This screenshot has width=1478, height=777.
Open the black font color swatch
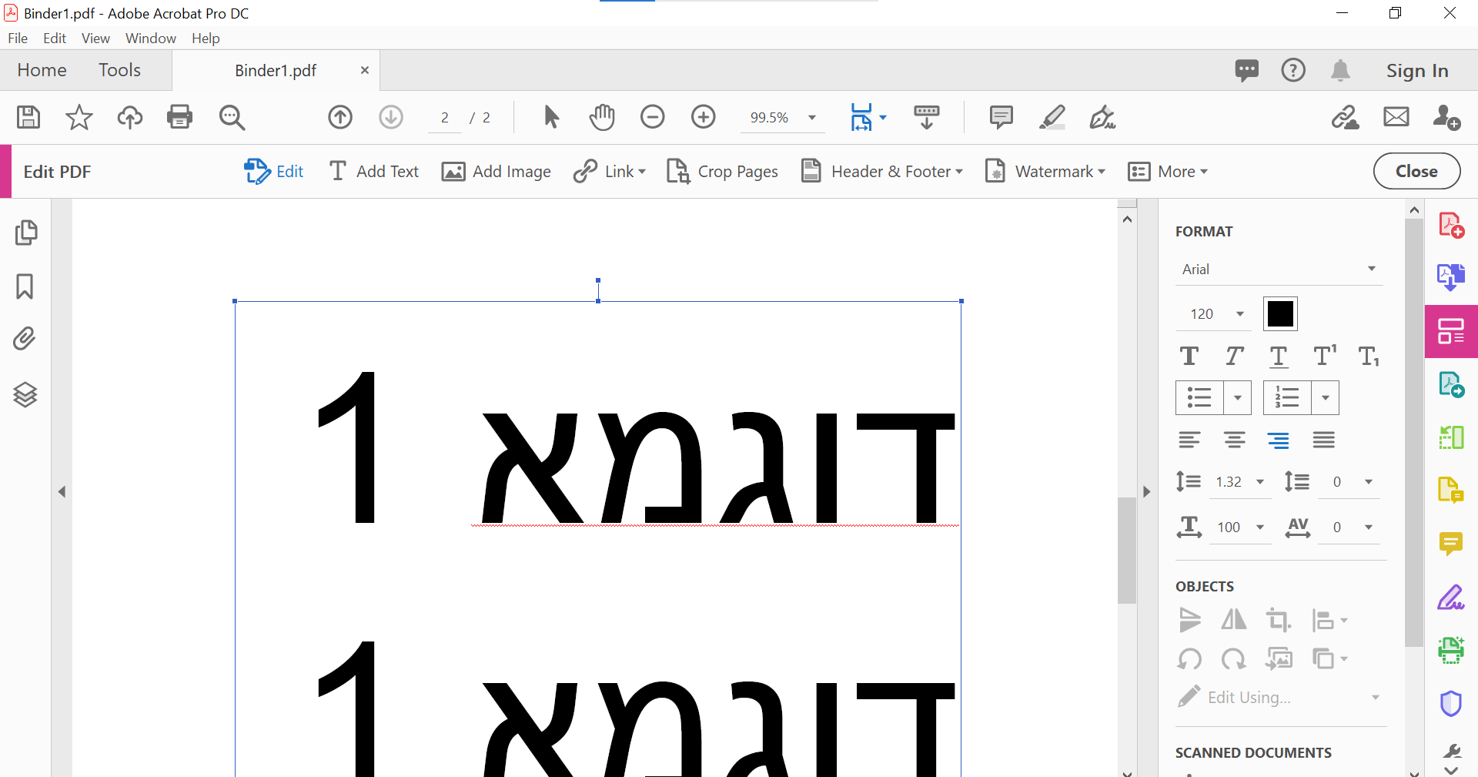coord(1280,313)
